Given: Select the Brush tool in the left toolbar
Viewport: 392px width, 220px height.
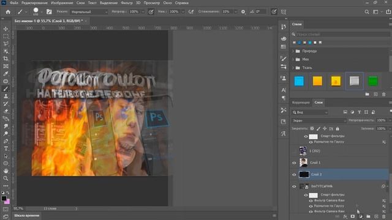Looking at the screenshot, I should click(6, 89).
